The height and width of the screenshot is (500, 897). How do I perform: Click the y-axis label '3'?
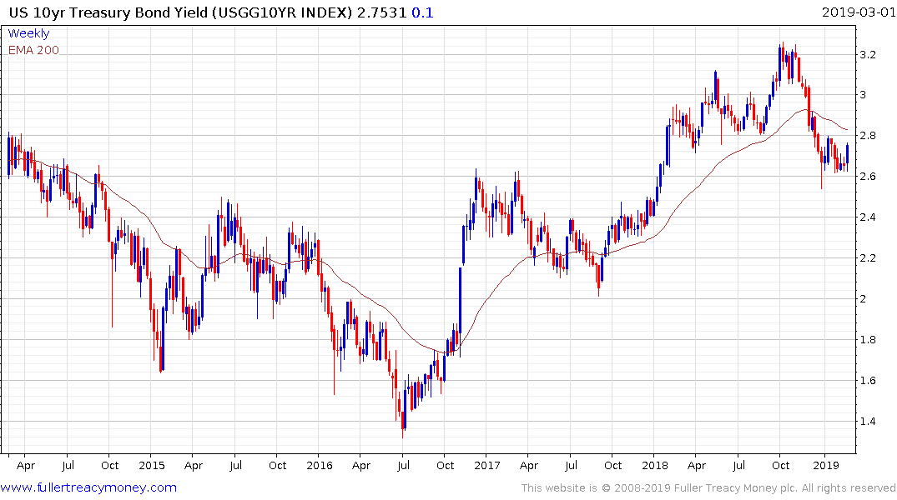pyautogui.click(x=864, y=95)
